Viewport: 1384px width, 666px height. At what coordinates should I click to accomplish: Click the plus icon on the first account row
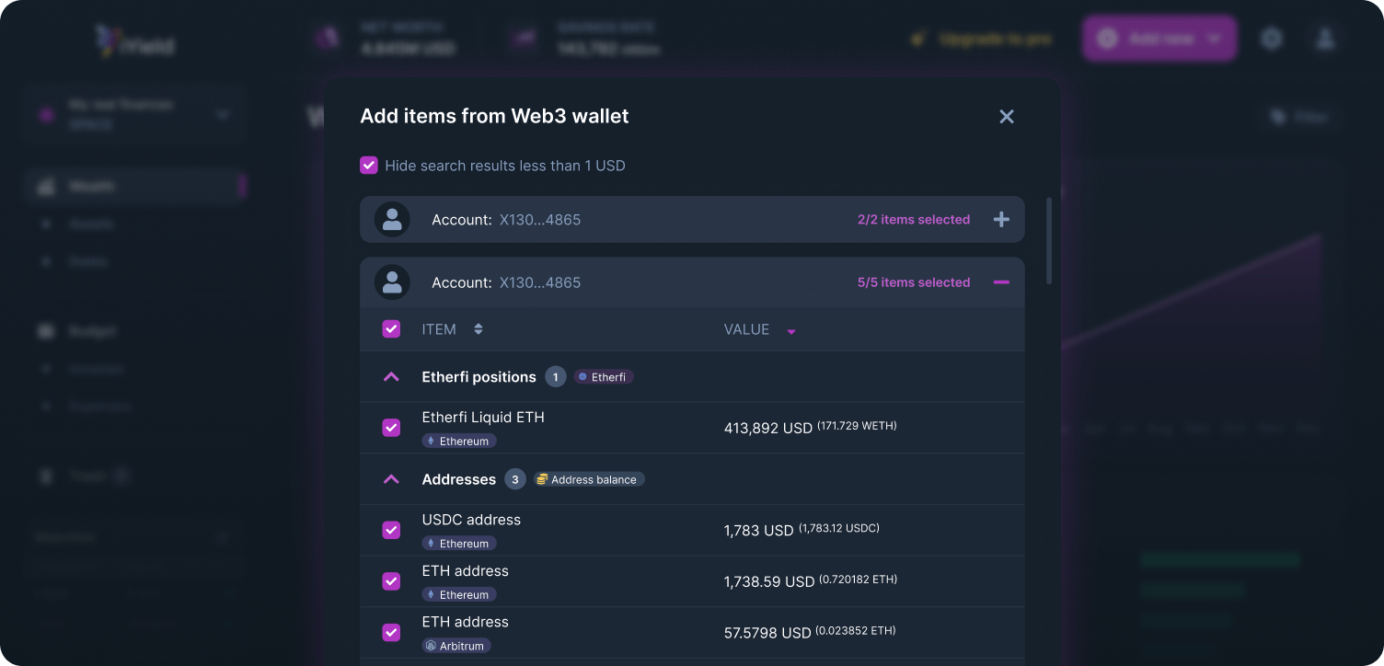point(1001,219)
